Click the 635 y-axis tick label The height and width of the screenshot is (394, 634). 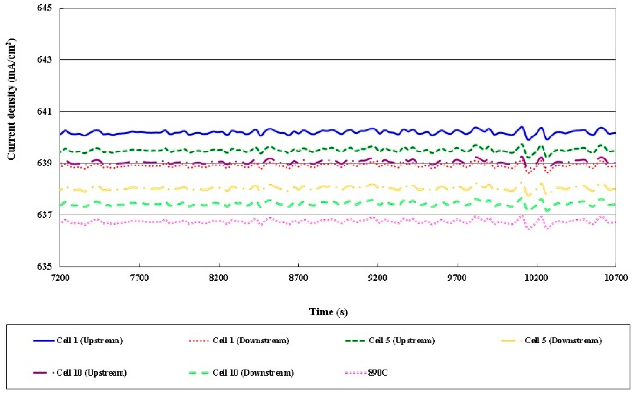(44, 266)
